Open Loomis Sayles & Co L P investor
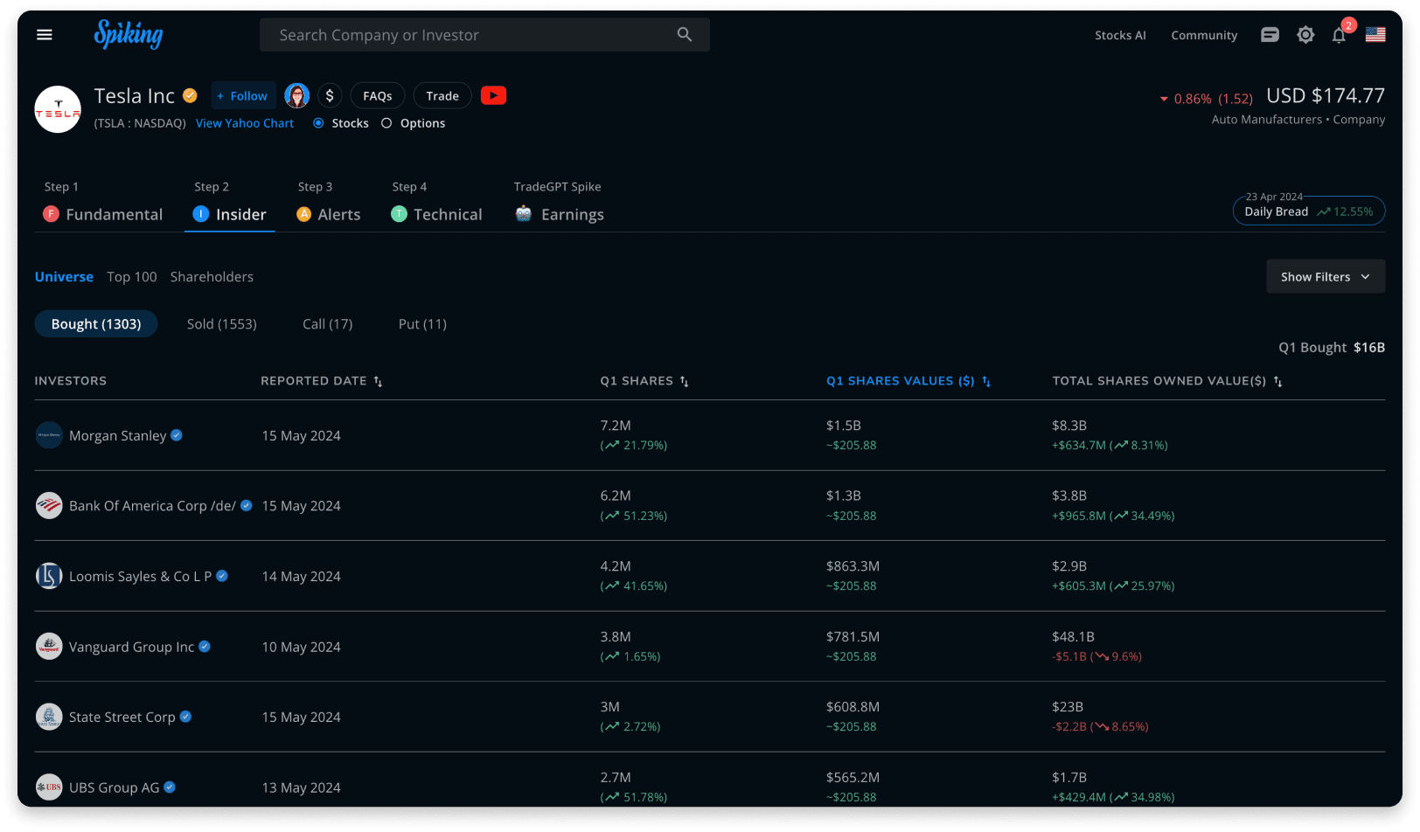Image resolution: width=1420 pixels, height=832 pixels. (x=140, y=576)
